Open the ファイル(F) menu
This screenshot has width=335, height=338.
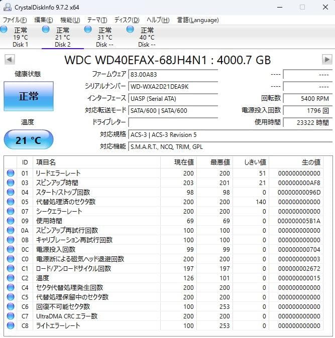click(x=15, y=20)
